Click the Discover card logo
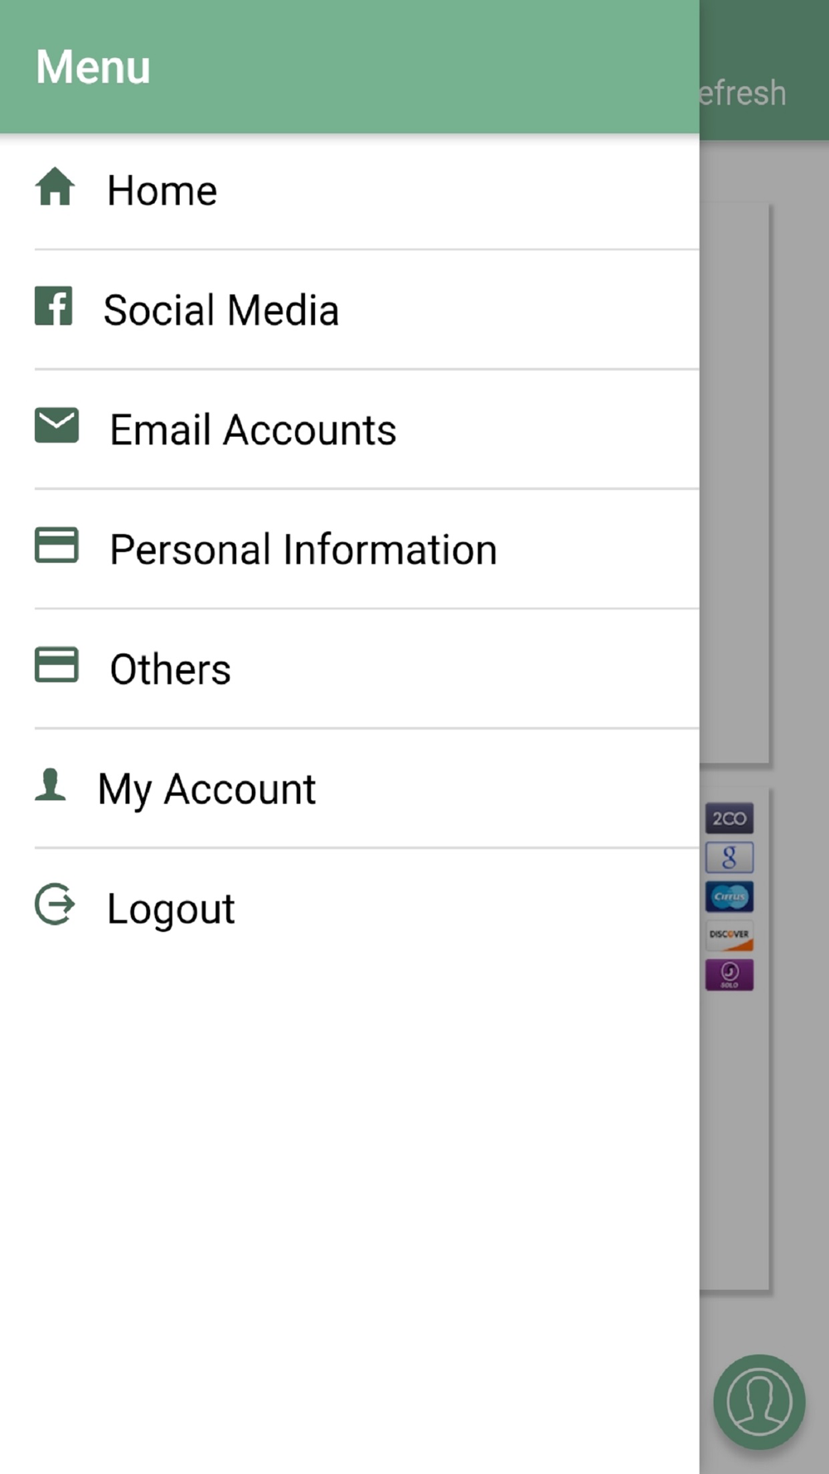The height and width of the screenshot is (1474, 829). click(730, 935)
